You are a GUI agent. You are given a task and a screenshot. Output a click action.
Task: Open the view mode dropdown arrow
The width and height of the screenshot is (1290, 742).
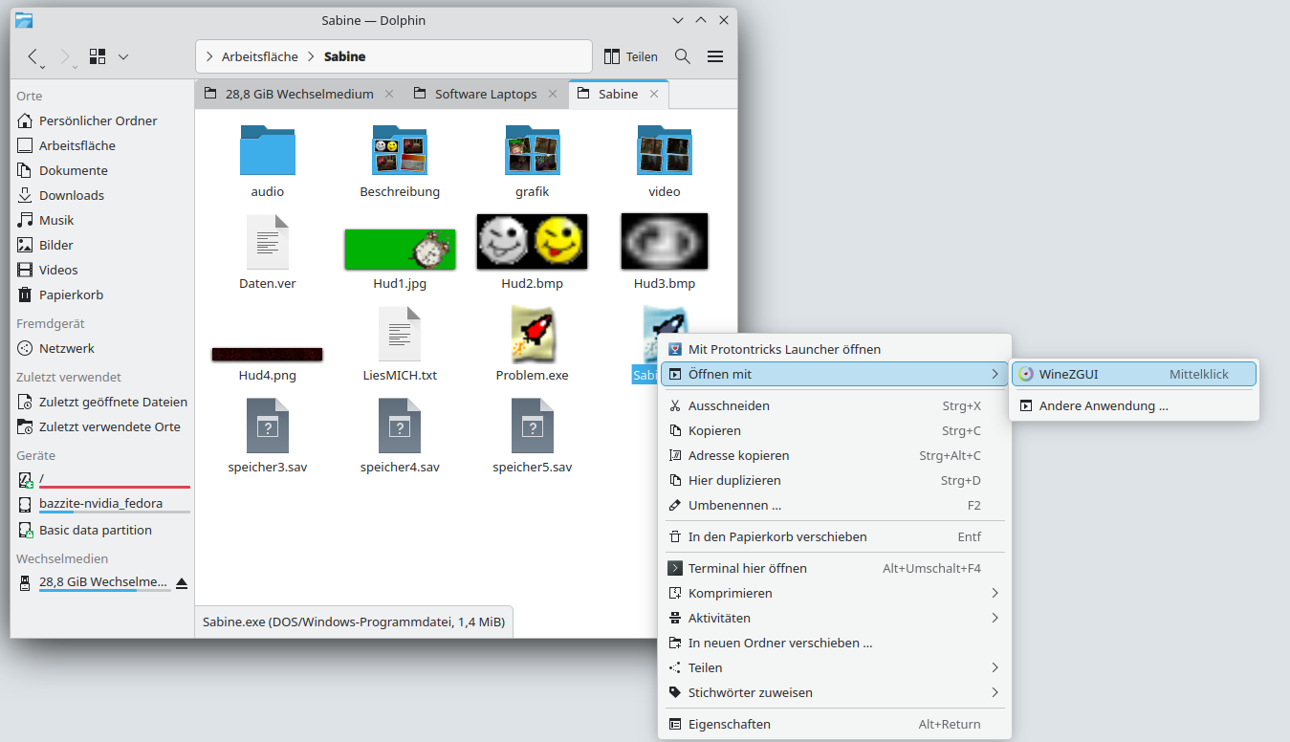[x=123, y=56]
